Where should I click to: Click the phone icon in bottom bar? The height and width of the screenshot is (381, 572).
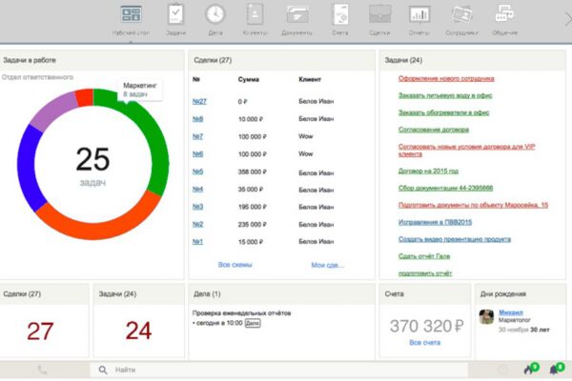[42, 371]
